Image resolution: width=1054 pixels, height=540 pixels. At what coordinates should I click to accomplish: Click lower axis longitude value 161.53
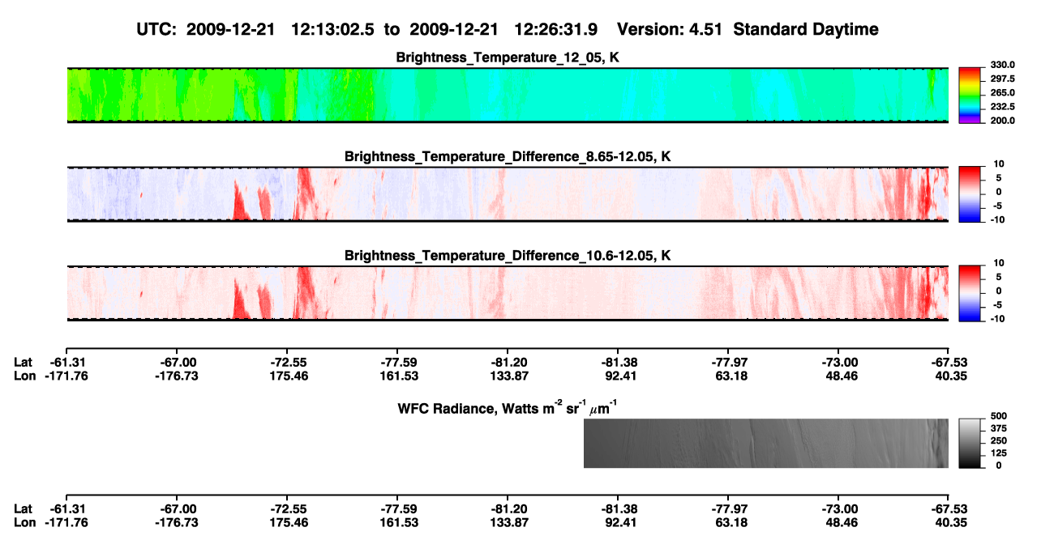pyautogui.click(x=398, y=522)
